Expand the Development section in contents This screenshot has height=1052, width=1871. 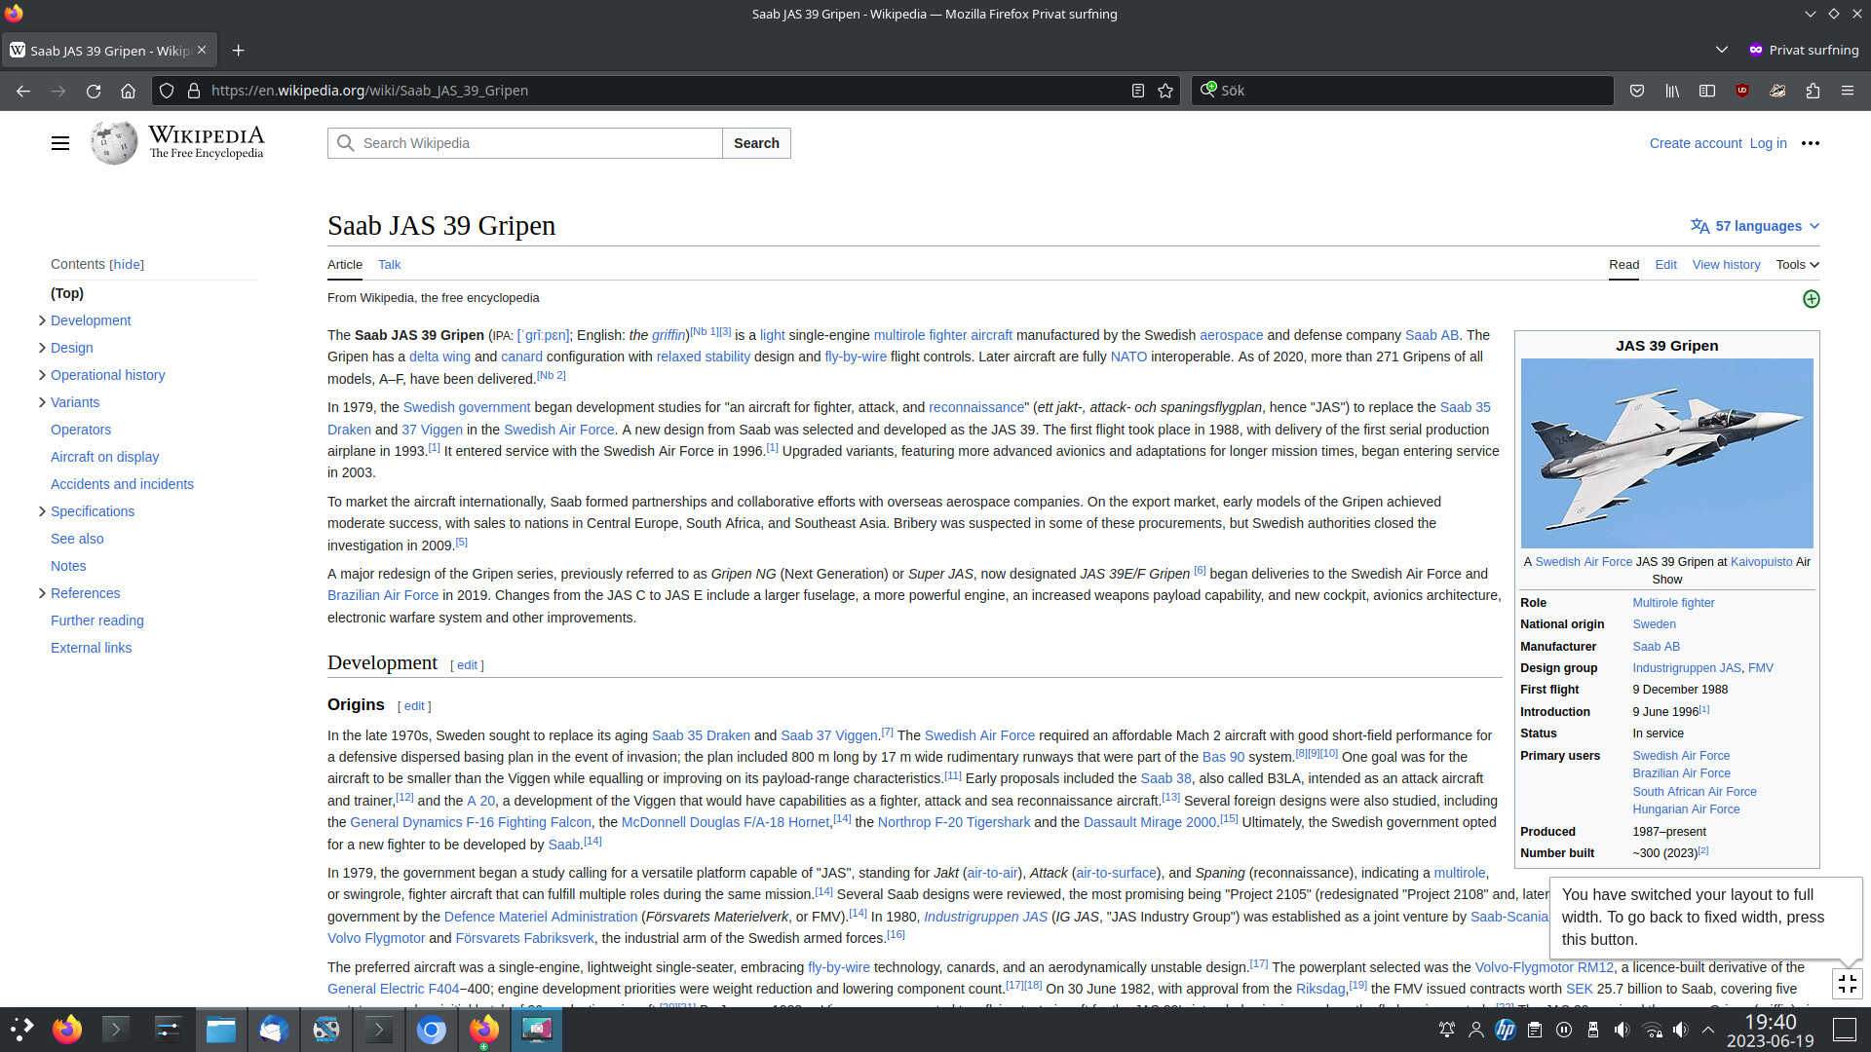42,320
